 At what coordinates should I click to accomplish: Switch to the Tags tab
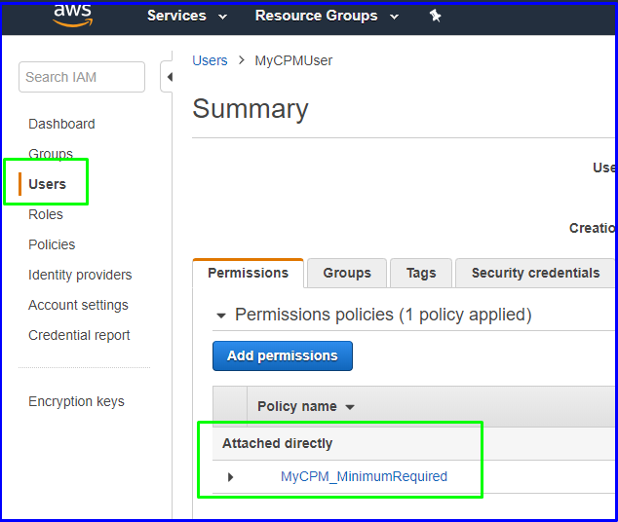coord(421,274)
